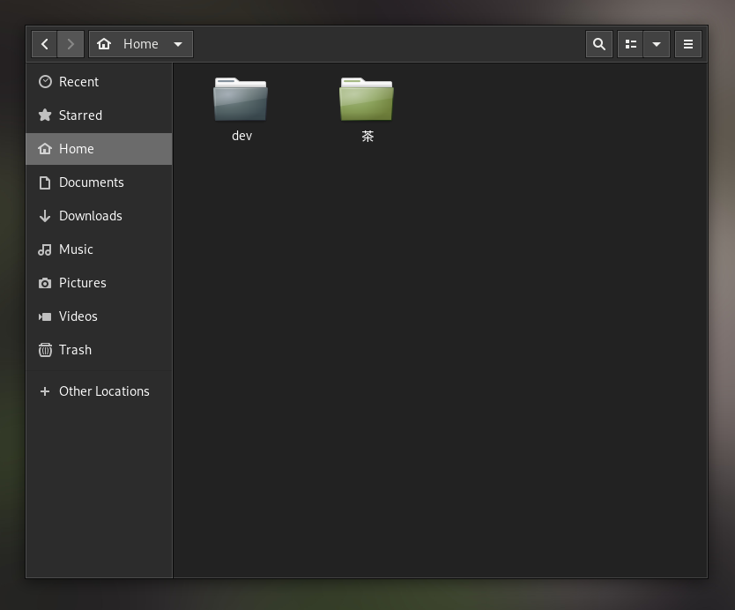The image size is (735, 610).
Task: Go back with the left arrow button
Action: pyautogui.click(x=45, y=44)
